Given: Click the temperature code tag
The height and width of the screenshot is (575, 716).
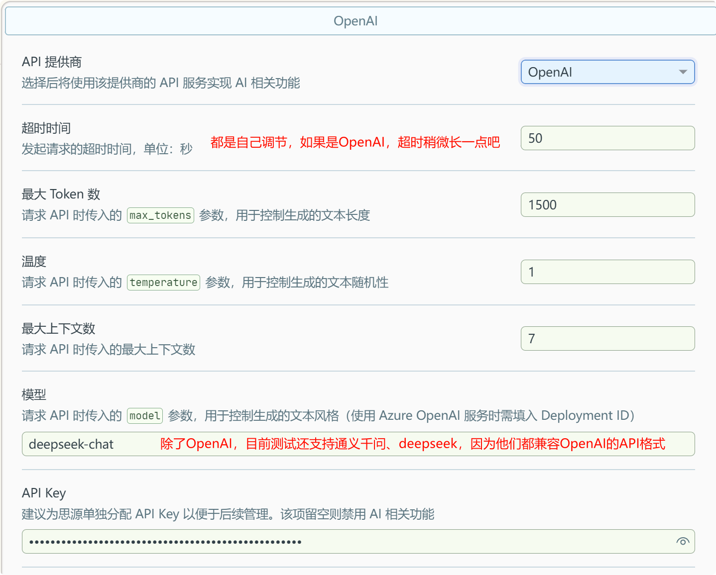Looking at the screenshot, I should pyautogui.click(x=163, y=283).
